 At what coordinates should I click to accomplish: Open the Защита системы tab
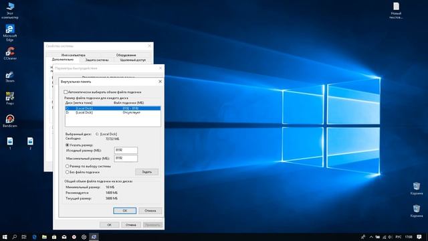point(97,60)
